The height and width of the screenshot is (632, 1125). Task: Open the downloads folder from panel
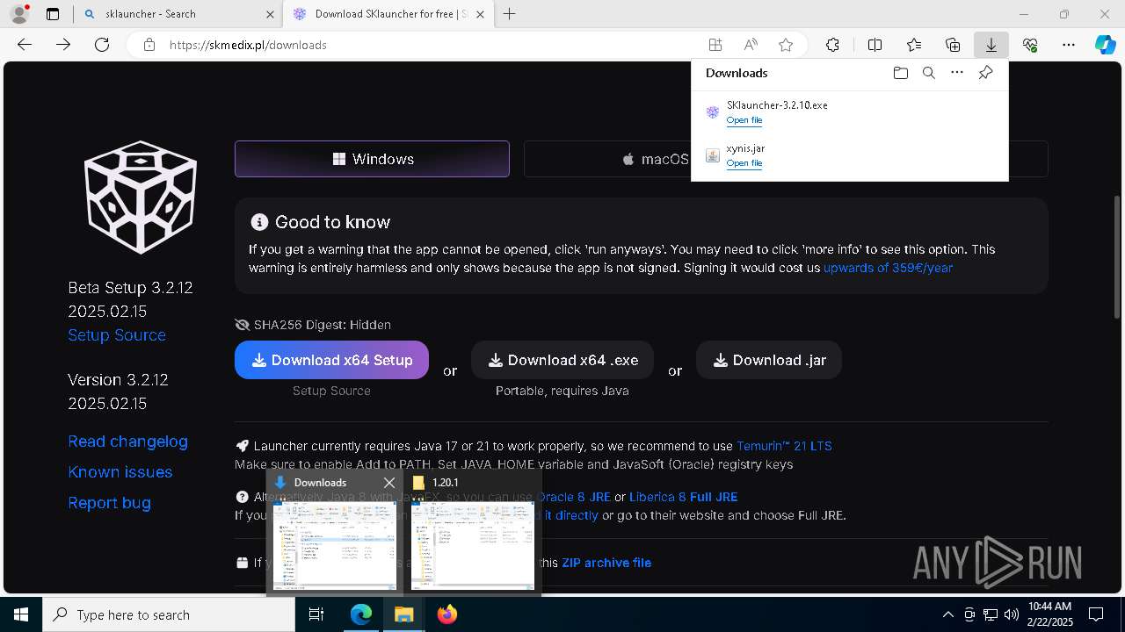900,73
